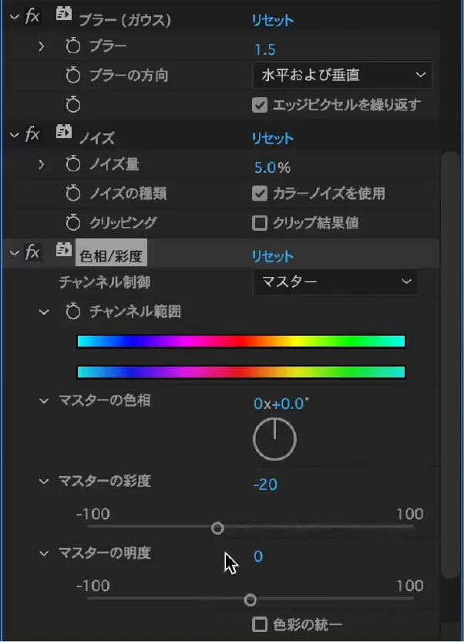Enable stopwatch for クリッピング
Screen dimensions: 464x642
(x=73, y=223)
